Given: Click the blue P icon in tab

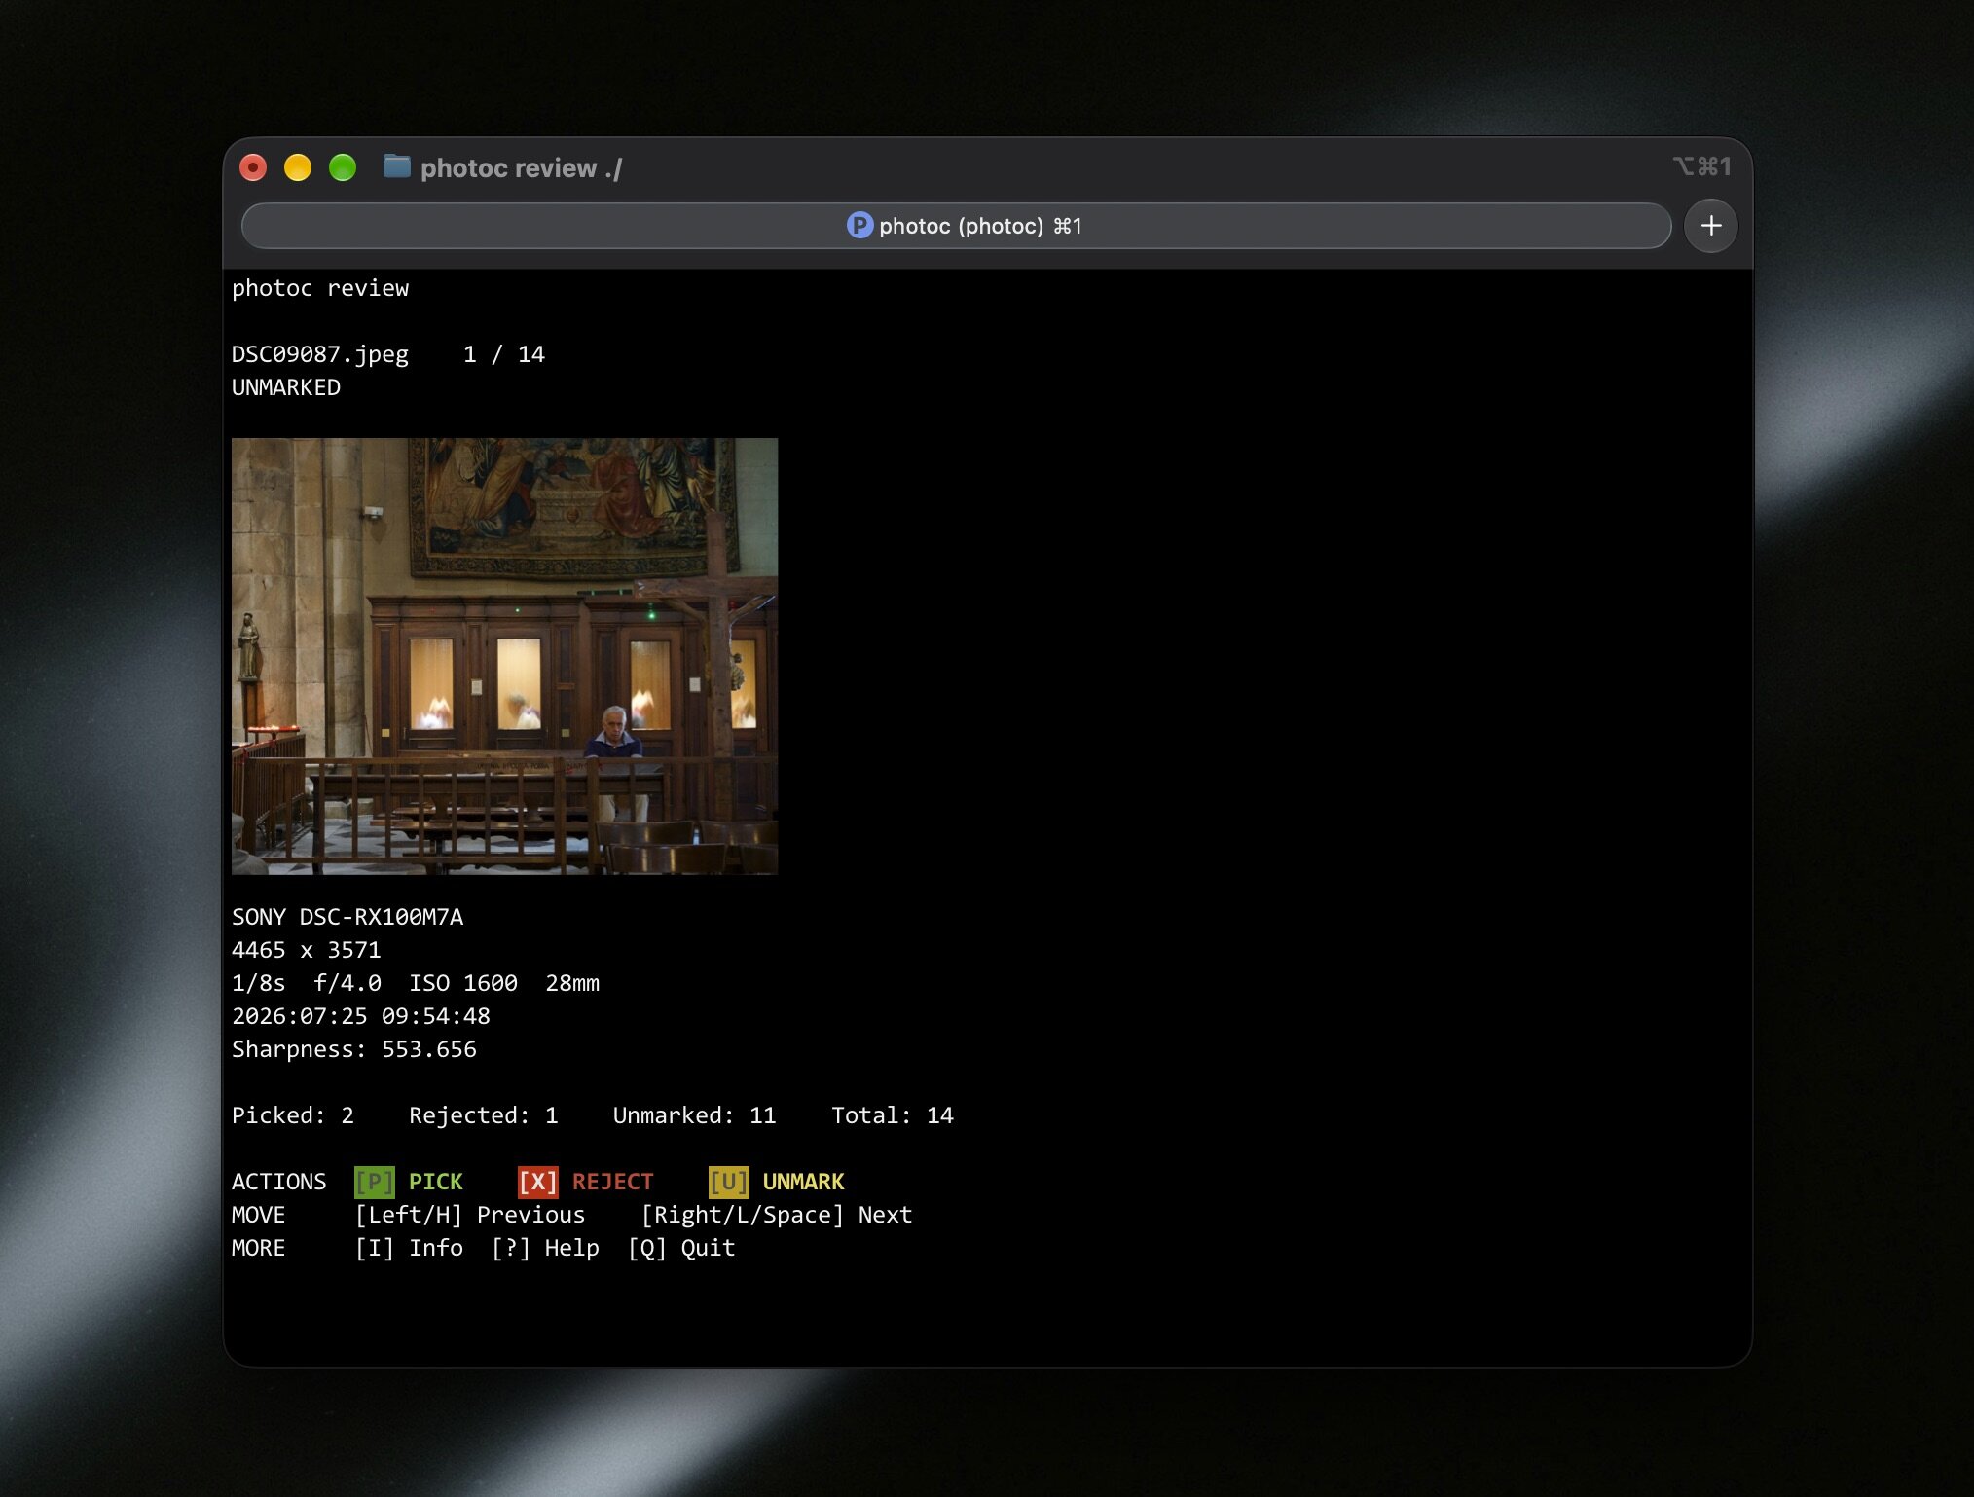Looking at the screenshot, I should pos(859,226).
